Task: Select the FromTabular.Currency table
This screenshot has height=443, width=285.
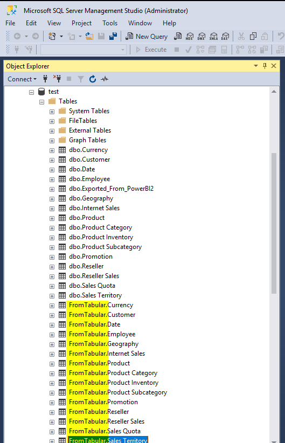Action: pyautogui.click(x=101, y=305)
